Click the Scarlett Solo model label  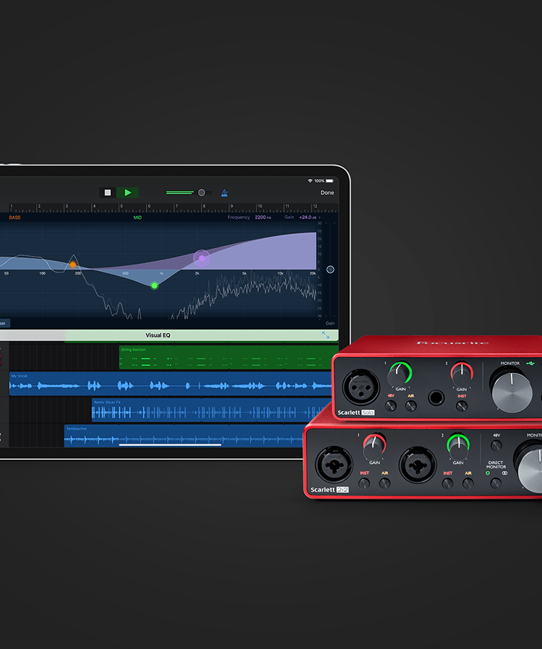point(356,413)
